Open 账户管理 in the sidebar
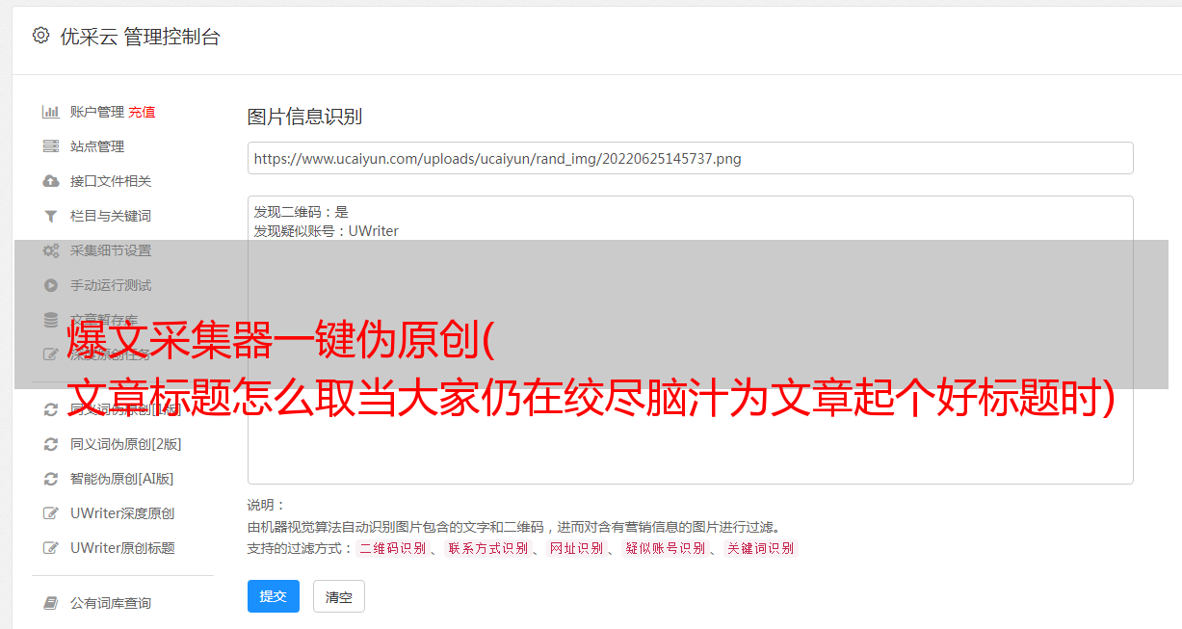Image resolution: width=1182 pixels, height=629 pixels. click(96, 112)
